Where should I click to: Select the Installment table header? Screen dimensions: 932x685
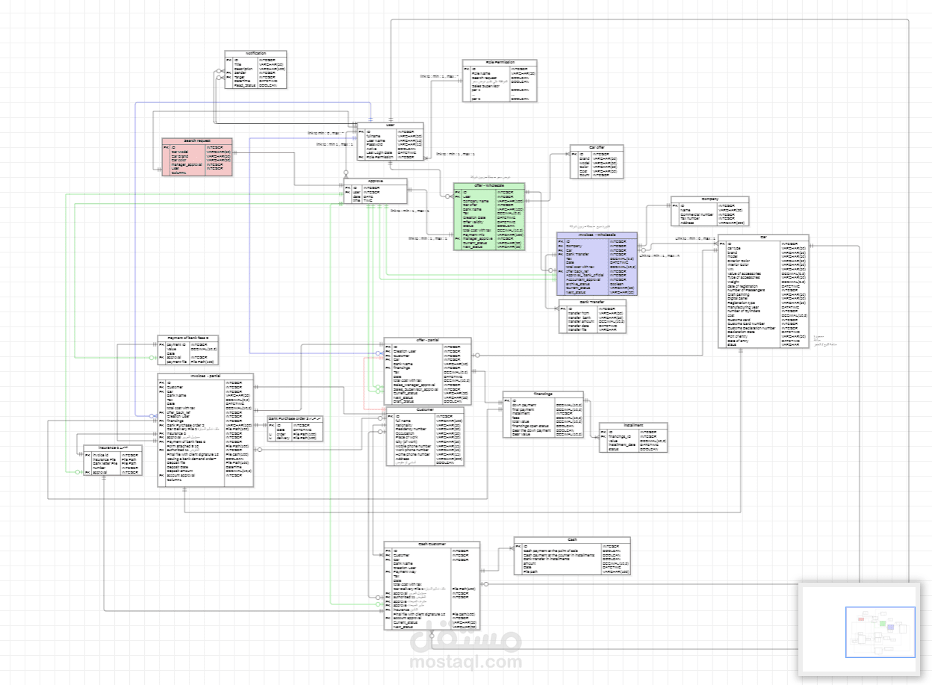click(x=633, y=426)
